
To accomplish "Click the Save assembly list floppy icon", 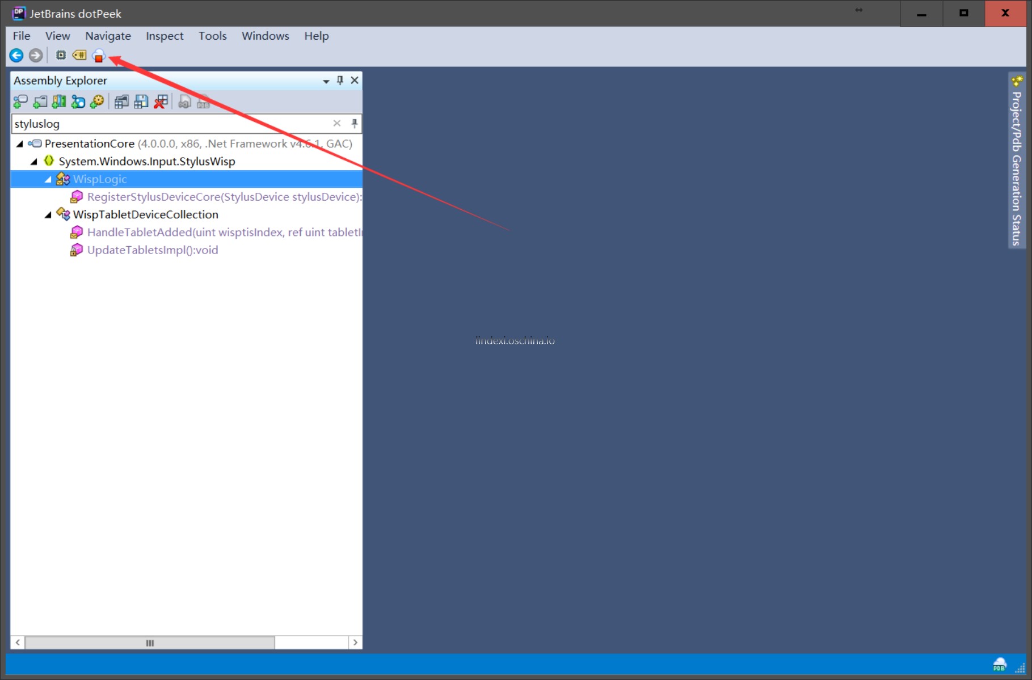I will click(x=141, y=102).
